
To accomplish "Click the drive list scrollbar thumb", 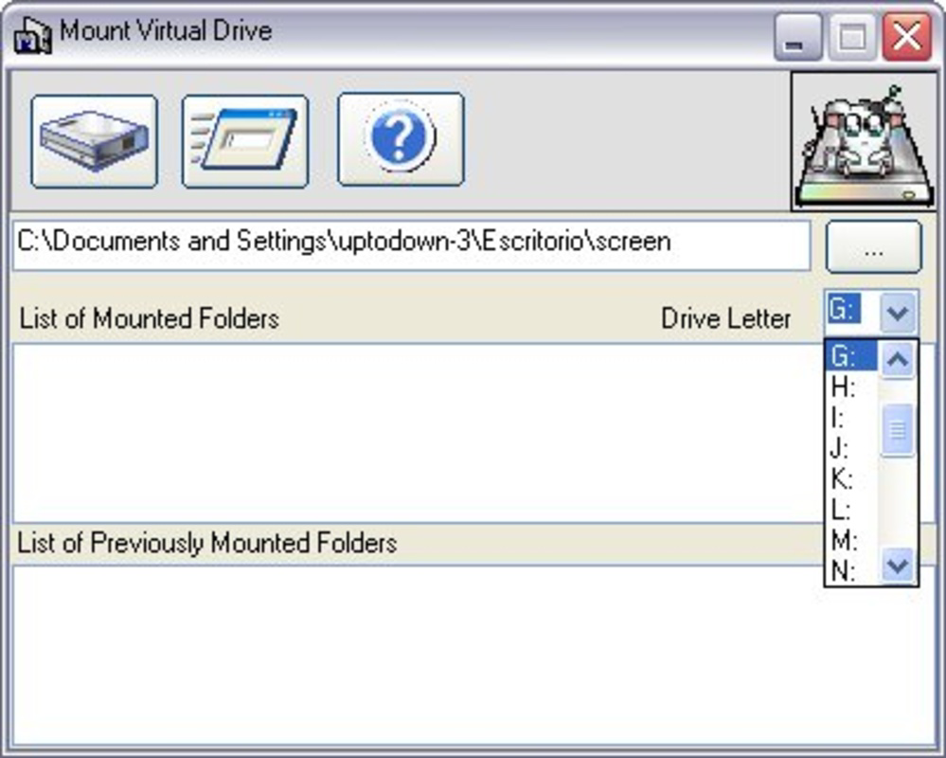I will (898, 430).
